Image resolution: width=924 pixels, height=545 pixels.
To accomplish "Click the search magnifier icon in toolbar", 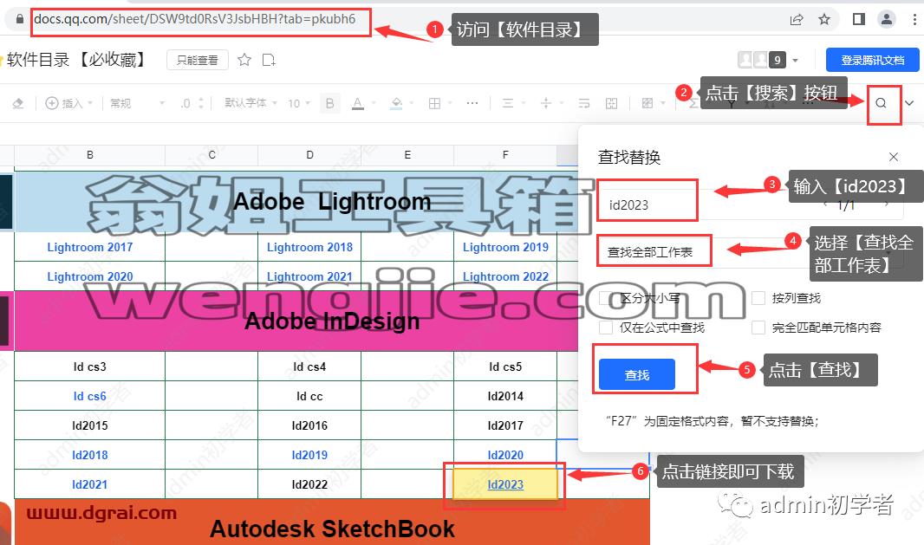I will coord(881,103).
